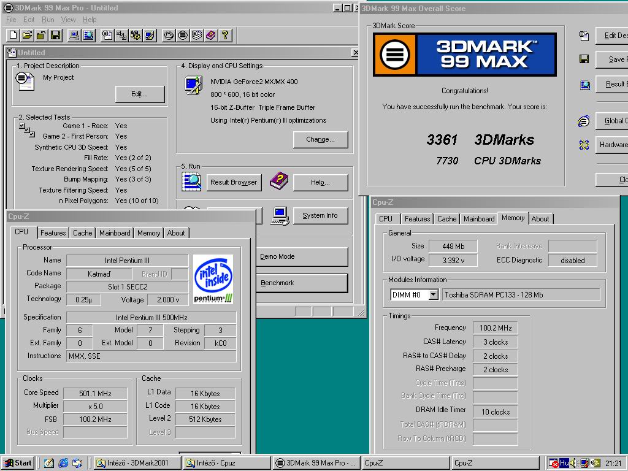This screenshot has height=471, width=628.
Task: Click the Open project folder toolbar icon
Action: [27, 35]
